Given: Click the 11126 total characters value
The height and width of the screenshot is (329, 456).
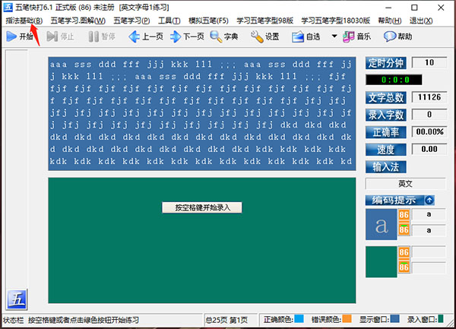Looking at the screenshot, I should (x=429, y=97).
